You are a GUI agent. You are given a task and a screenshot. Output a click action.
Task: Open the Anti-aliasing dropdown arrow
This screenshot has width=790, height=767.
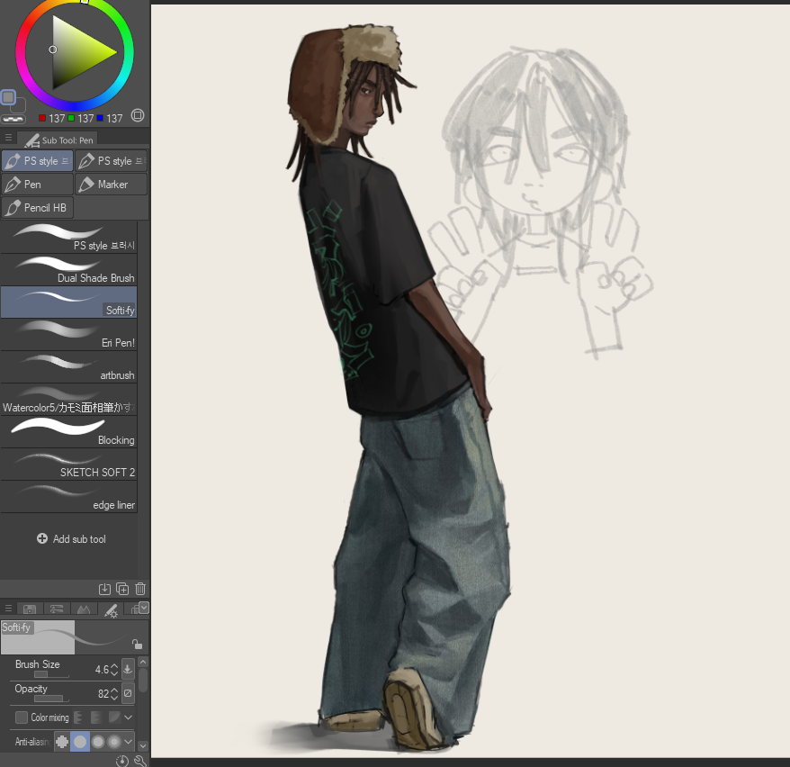[127, 742]
